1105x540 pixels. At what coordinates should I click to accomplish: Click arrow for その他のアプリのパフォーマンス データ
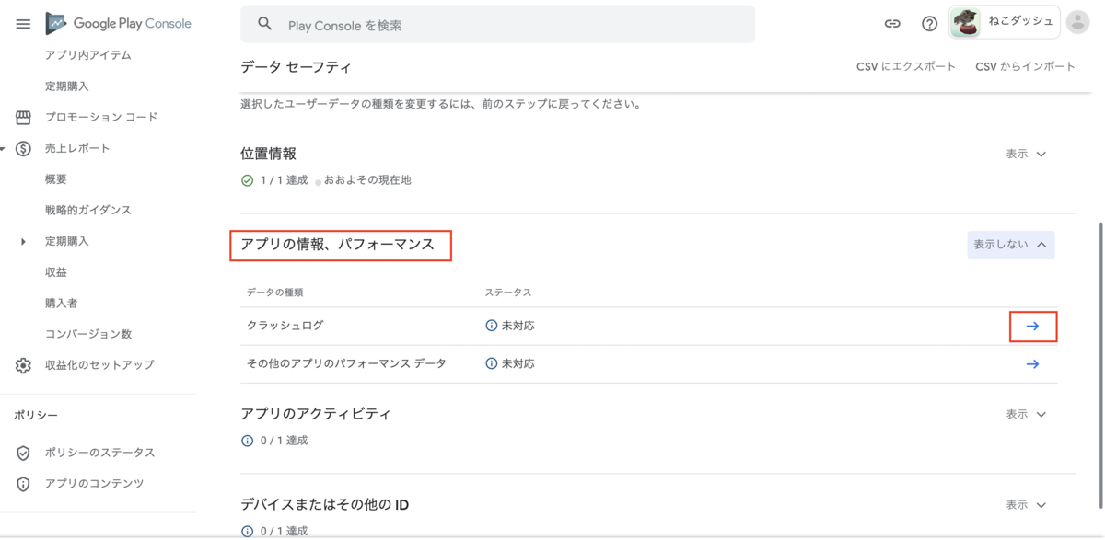(x=1032, y=364)
